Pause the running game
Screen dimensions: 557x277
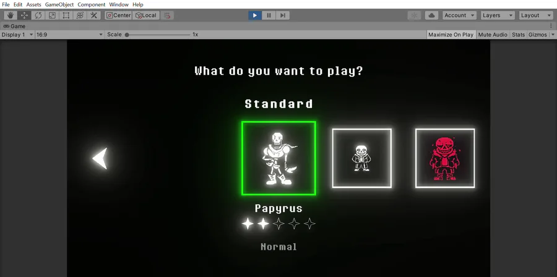coord(269,15)
